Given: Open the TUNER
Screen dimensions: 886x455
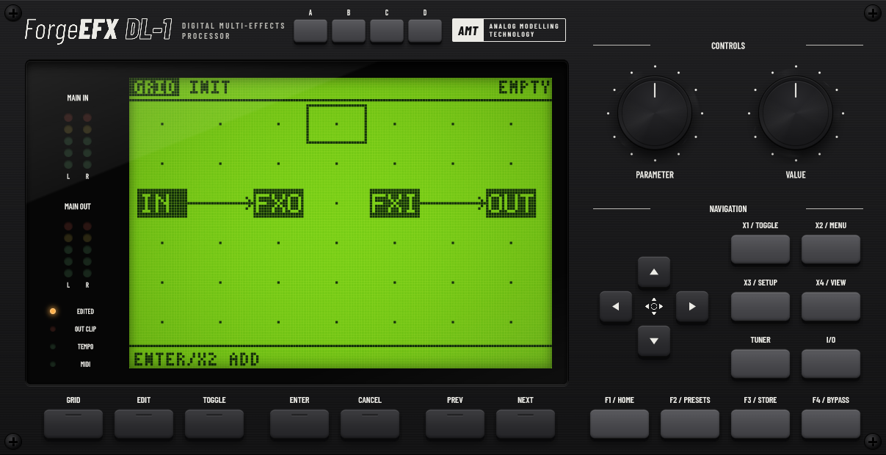Looking at the screenshot, I should coord(760,364).
